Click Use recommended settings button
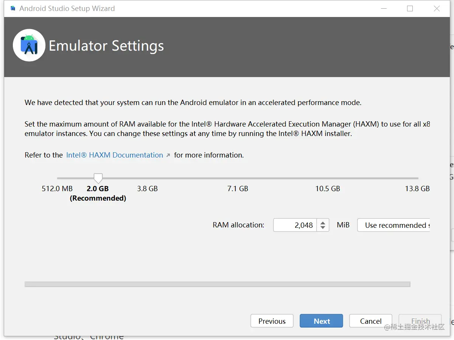The height and width of the screenshot is (340, 454). coord(393,225)
